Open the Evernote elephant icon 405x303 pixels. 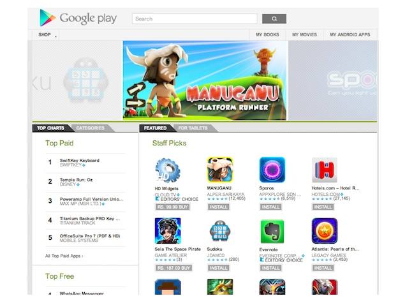[272, 232]
